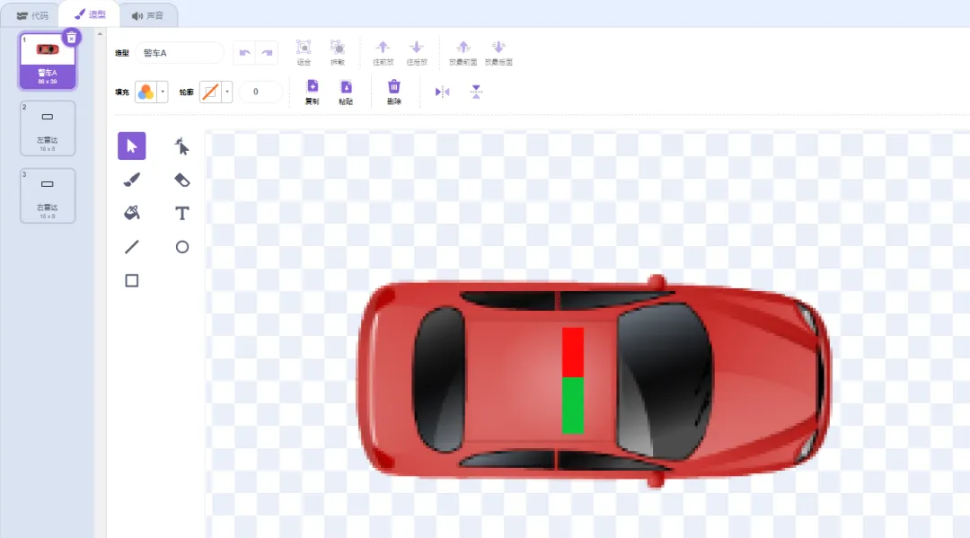Flip the selection horizontally

[x=442, y=93]
